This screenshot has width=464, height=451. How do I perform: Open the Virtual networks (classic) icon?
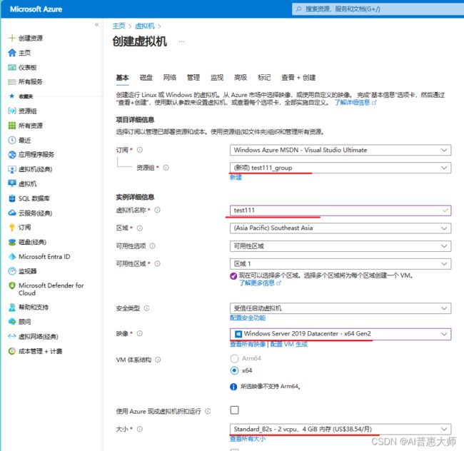coord(12,336)
